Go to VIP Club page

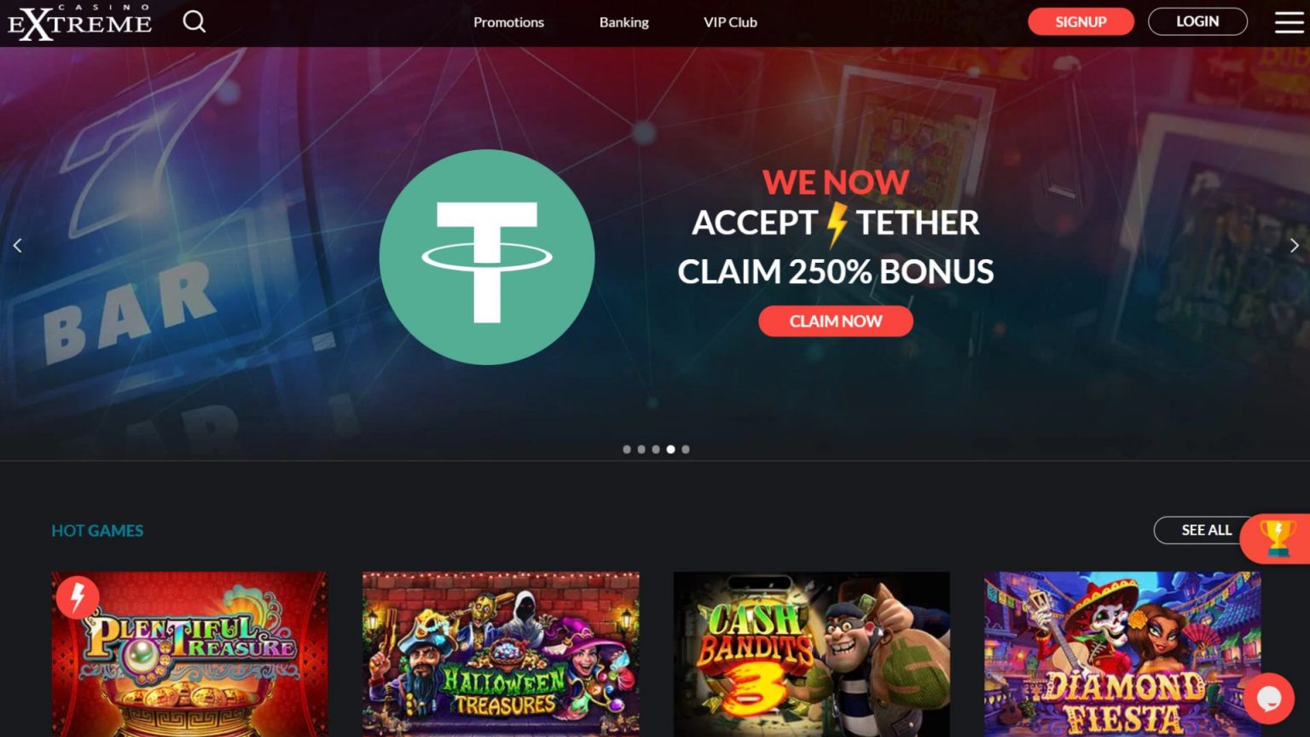[x=730, y=22]
